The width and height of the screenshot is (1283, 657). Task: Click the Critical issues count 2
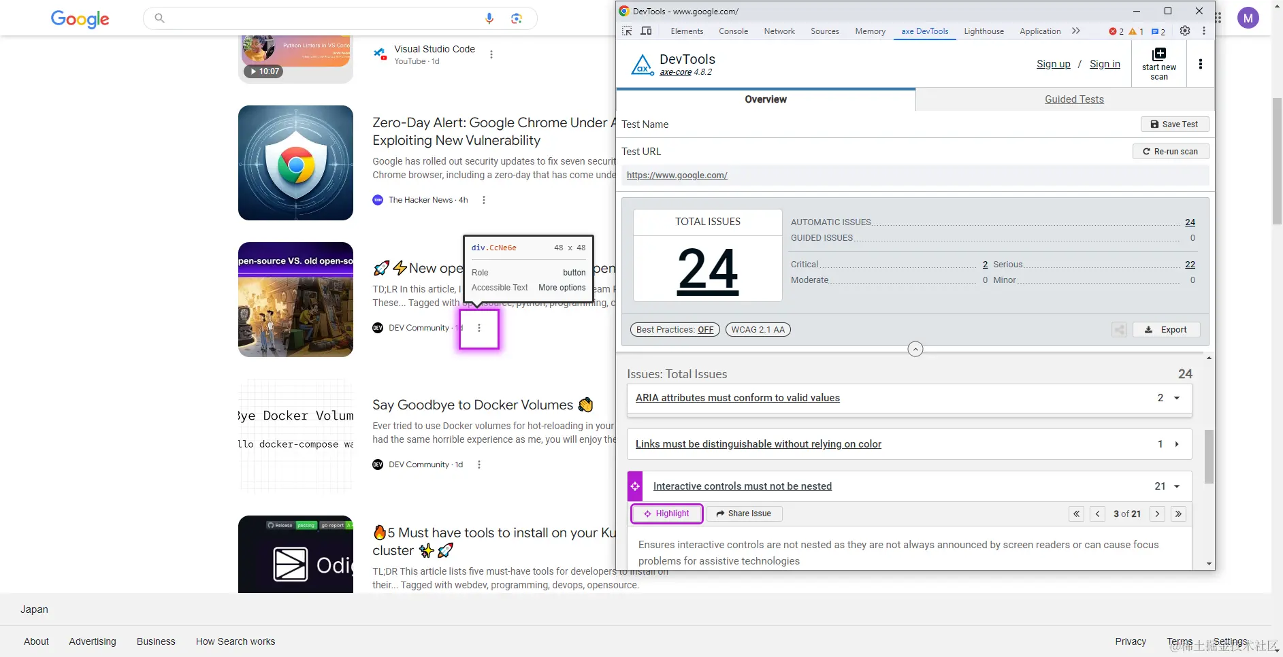(985, 265)
